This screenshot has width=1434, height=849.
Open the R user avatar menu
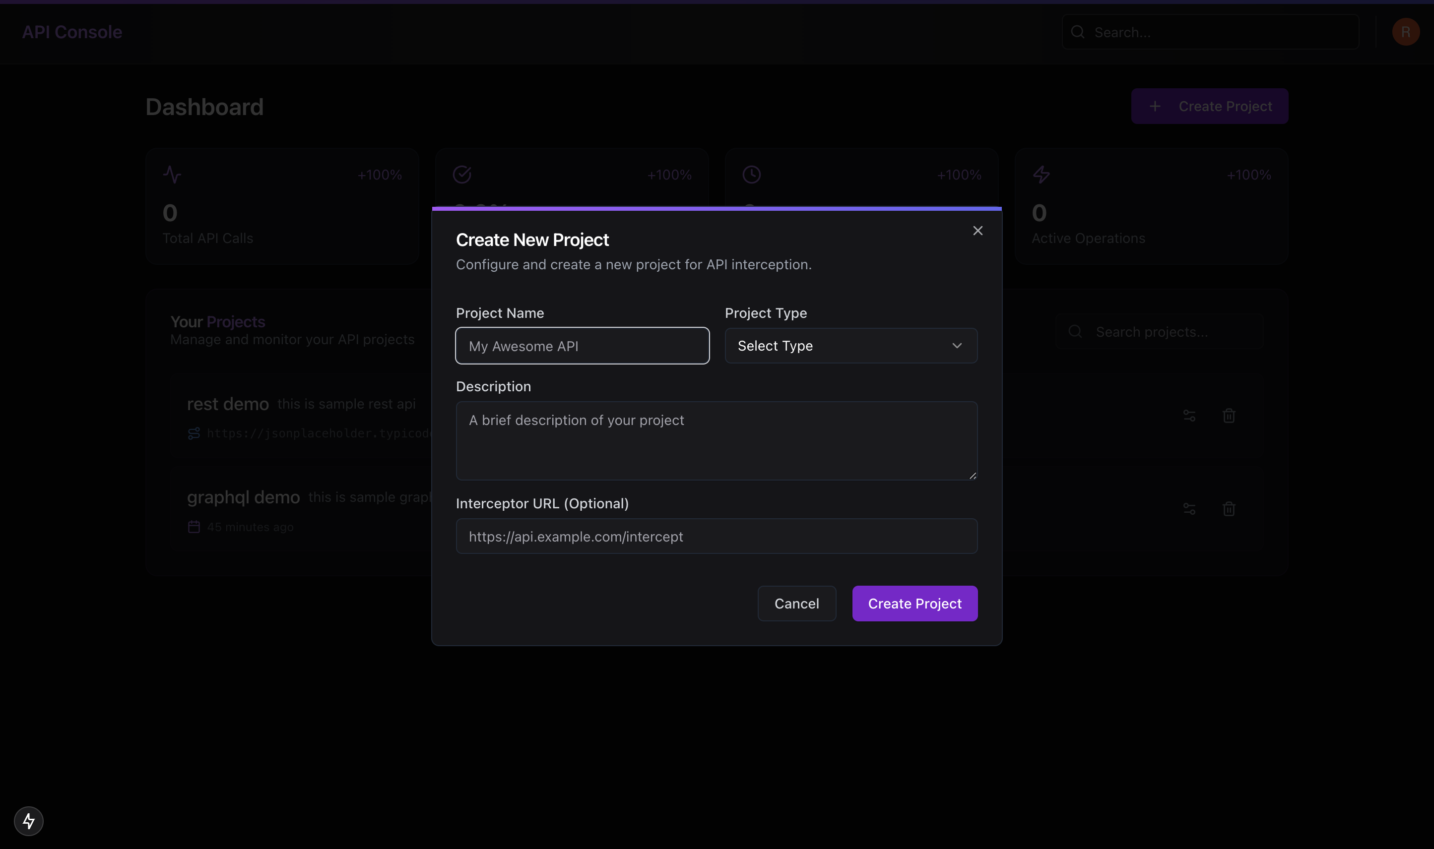(x=1405, y=32)
